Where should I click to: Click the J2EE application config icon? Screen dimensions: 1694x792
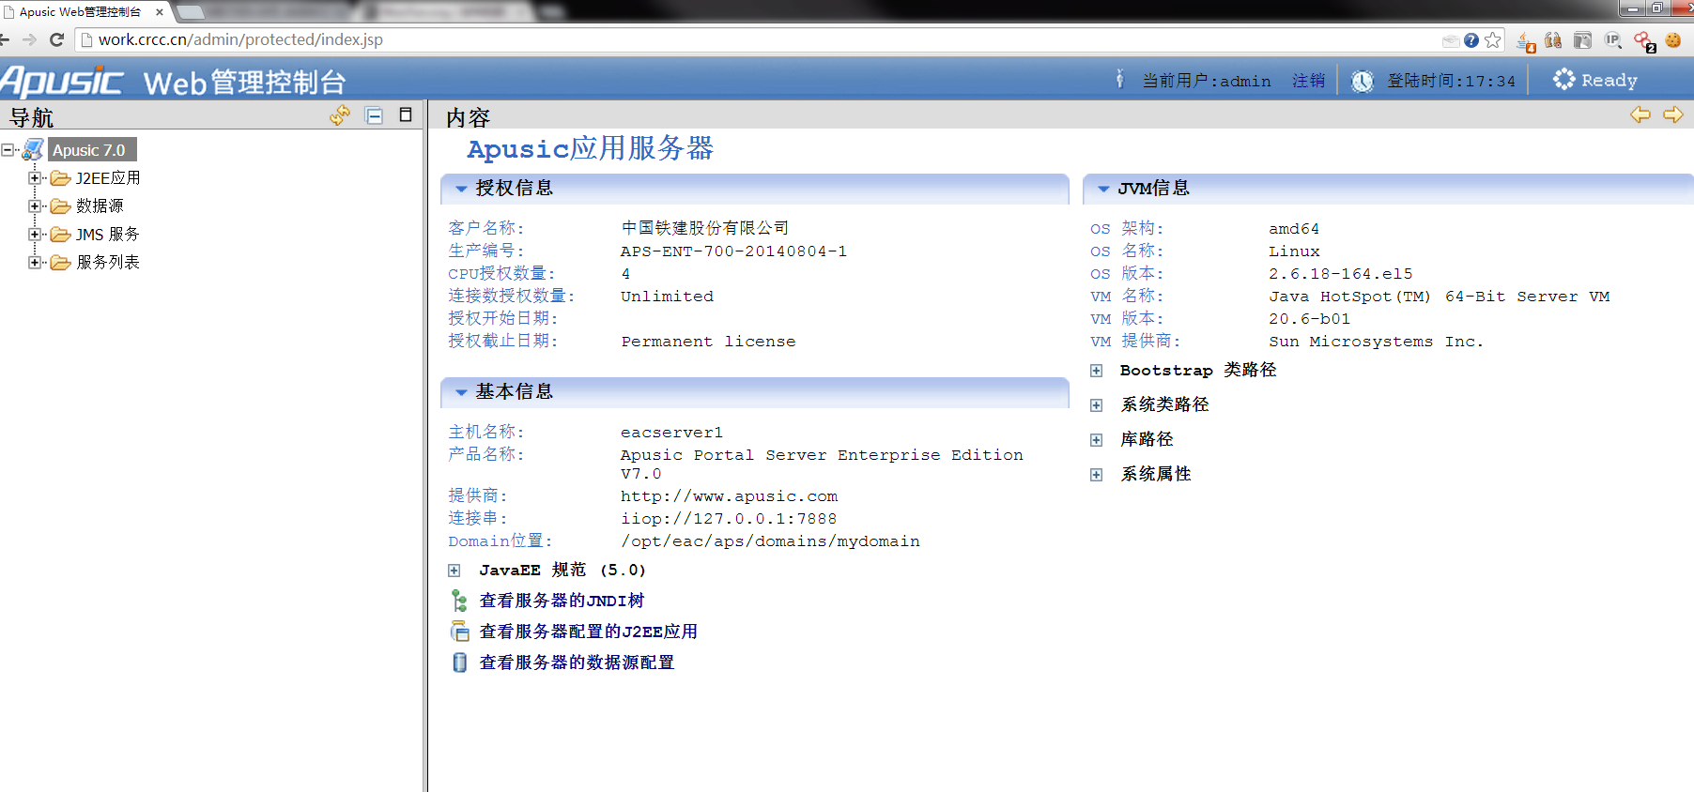tap(459, 632)
